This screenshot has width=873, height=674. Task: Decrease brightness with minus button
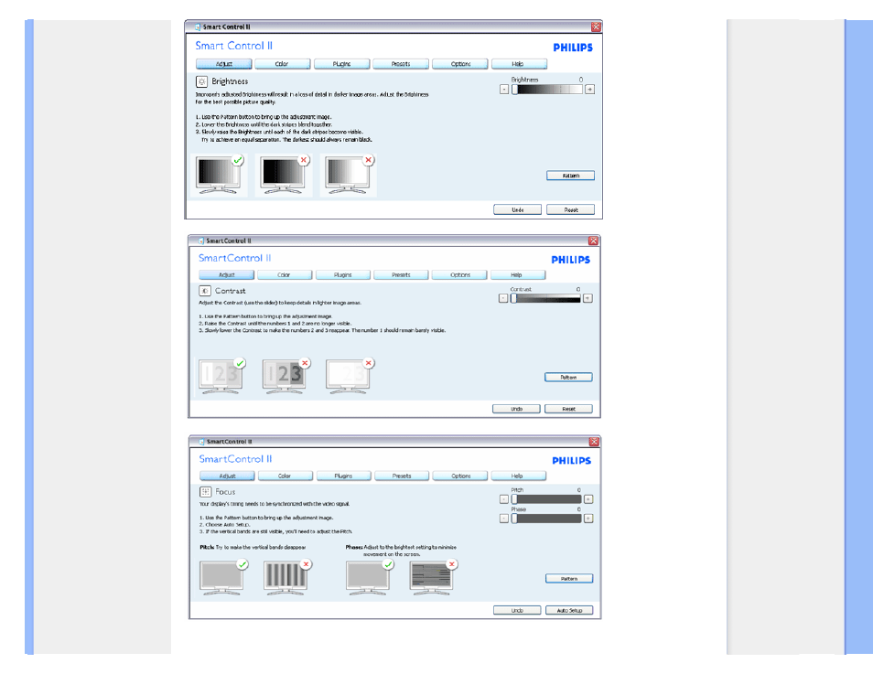[504, 89]
